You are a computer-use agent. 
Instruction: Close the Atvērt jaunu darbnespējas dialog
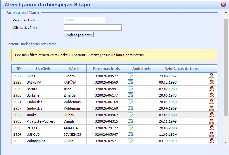(x=223, y=5)
